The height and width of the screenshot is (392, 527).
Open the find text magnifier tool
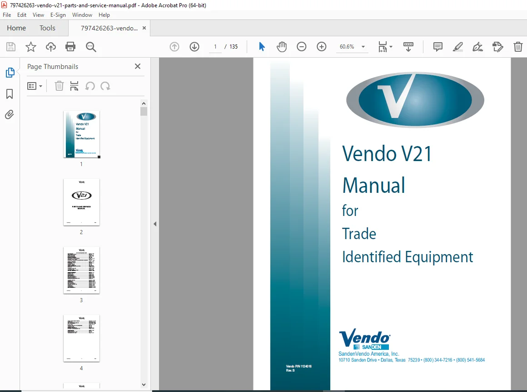(91, 47)
